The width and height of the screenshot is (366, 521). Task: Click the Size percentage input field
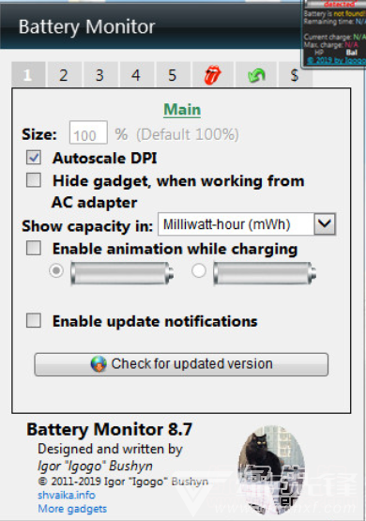click(x=88, y=132)
